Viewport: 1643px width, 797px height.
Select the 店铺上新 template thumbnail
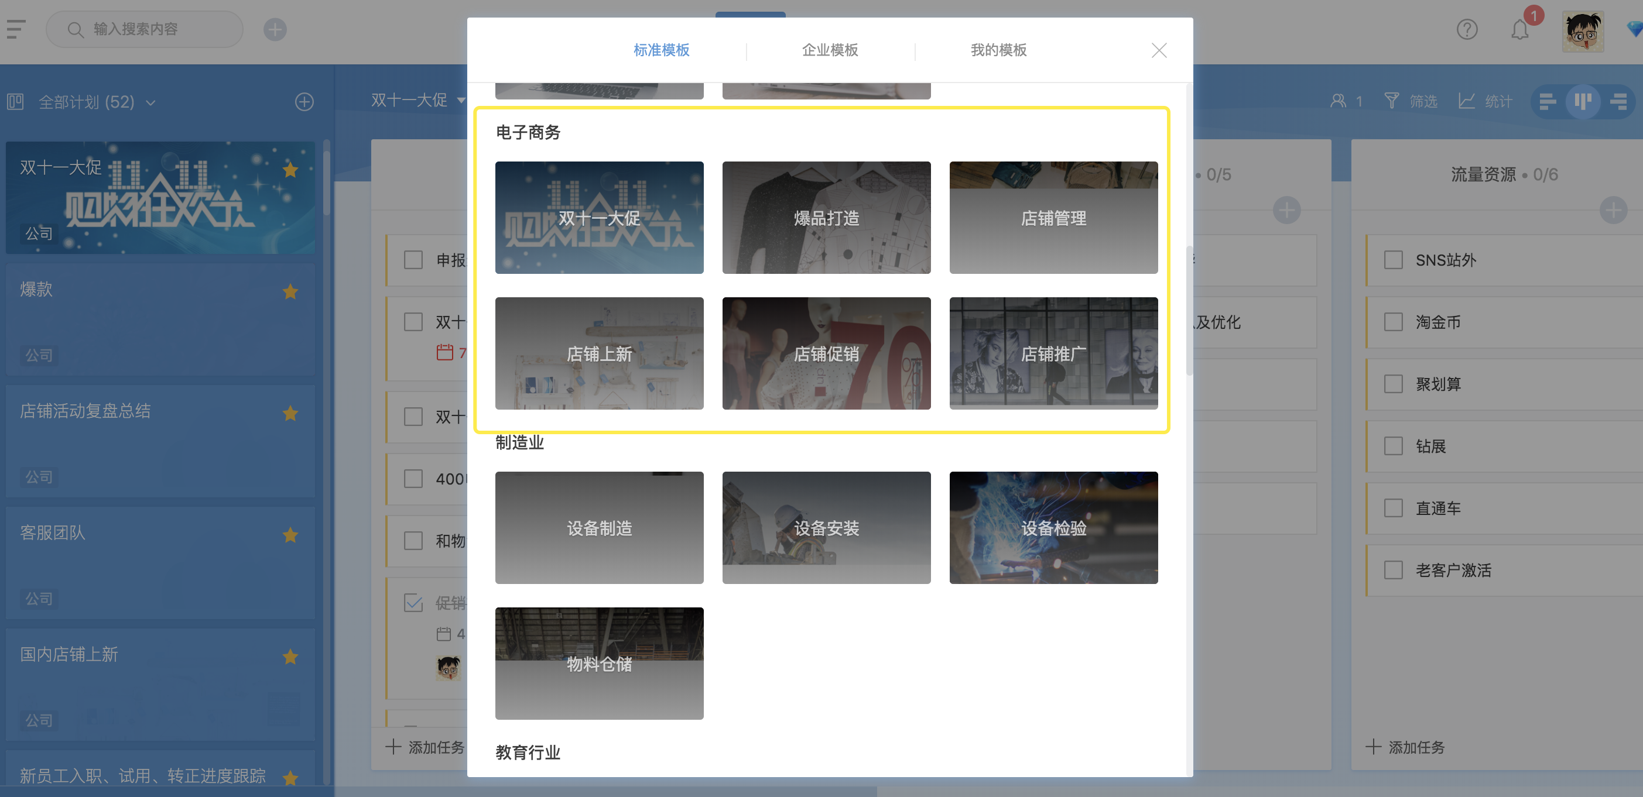point(599,353)
